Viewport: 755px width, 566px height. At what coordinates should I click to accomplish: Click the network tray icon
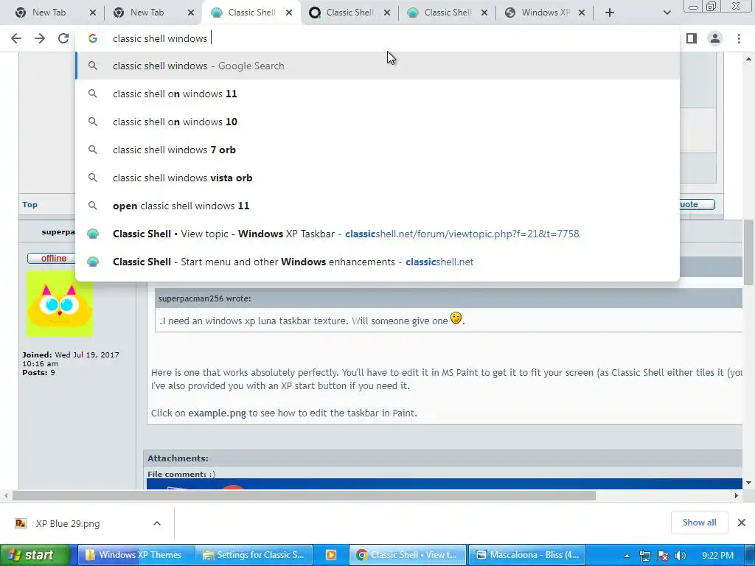point(644,556)
